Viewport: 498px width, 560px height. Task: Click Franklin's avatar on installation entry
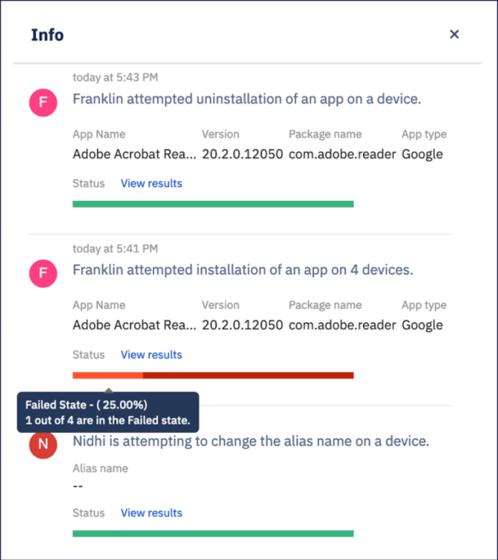point(43,273)
